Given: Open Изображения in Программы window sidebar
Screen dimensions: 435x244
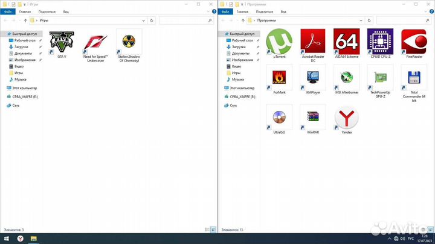Looking at the screenshot, I should [242, 60].
